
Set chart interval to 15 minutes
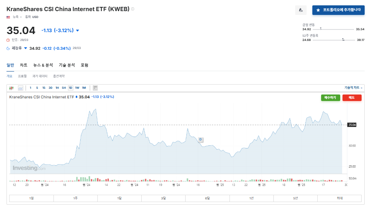tap(44, 88)
